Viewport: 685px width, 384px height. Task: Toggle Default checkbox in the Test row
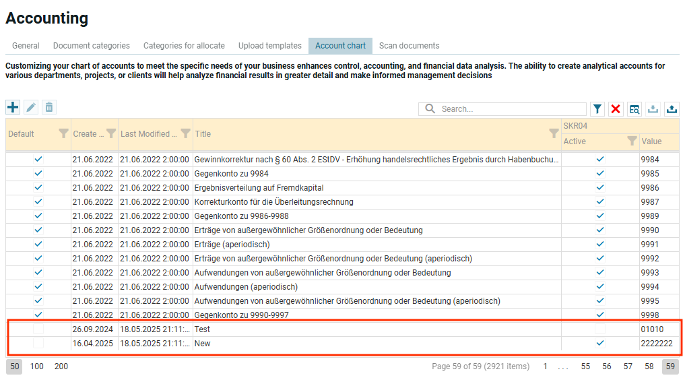38,329
